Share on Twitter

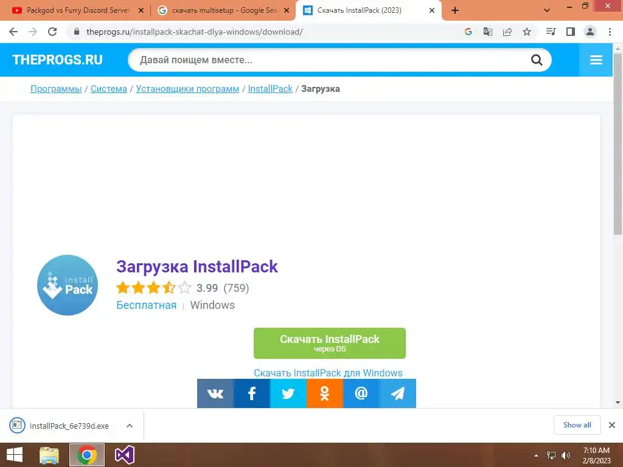(x=288, y=393)
